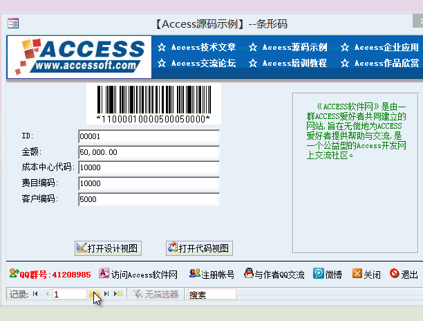This screenshot has width=423, height=321.
Task: Click the 关闭 label
Action: (x=372, y=275)
